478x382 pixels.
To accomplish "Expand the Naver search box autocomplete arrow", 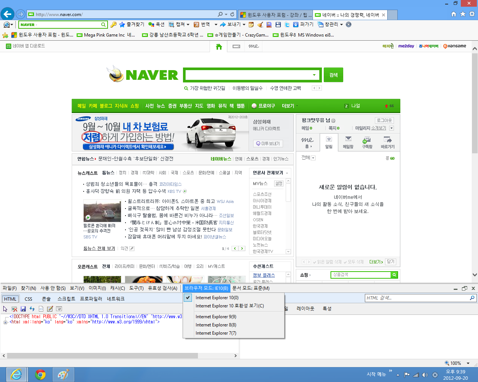I will pos(314,75).
